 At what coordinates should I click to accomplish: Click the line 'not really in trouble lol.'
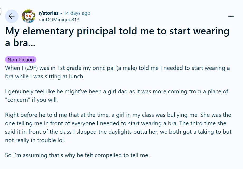point(35,140)
